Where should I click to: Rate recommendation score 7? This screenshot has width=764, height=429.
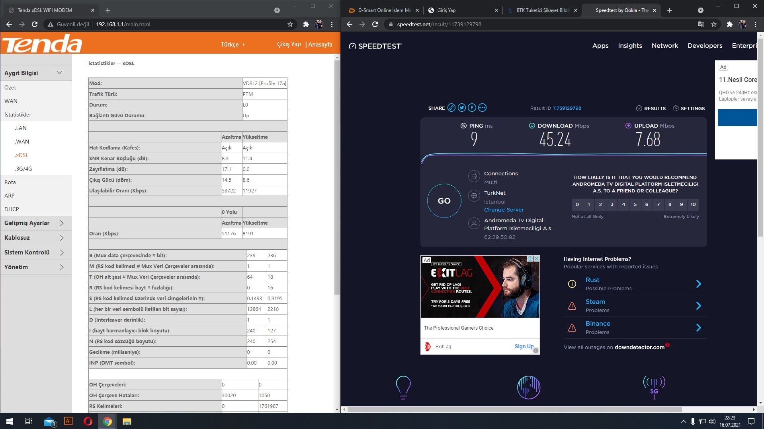pos(658,204)
